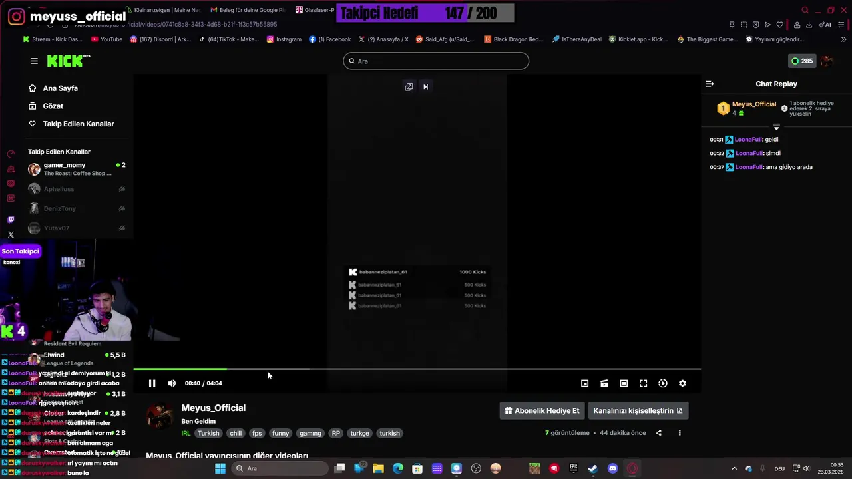Click the Meyus_Official streamer avatar
The height and width of the screenshot is (479, 852).
point(160,416)
